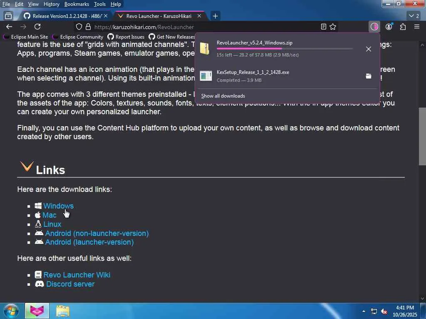Screen dimensions: 426x319
Task: Click the Linux download link
Action: pyautogui.click(x=52, y=224)
